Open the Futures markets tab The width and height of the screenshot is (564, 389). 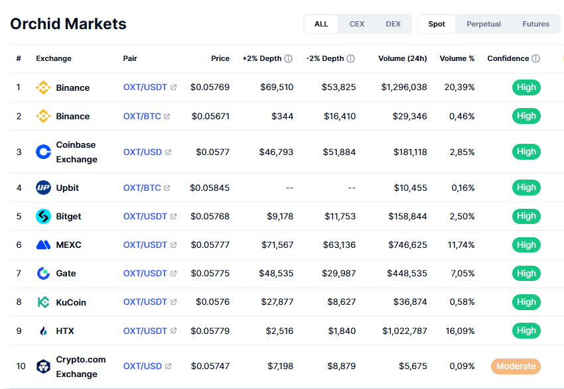(x=535, y=24)
